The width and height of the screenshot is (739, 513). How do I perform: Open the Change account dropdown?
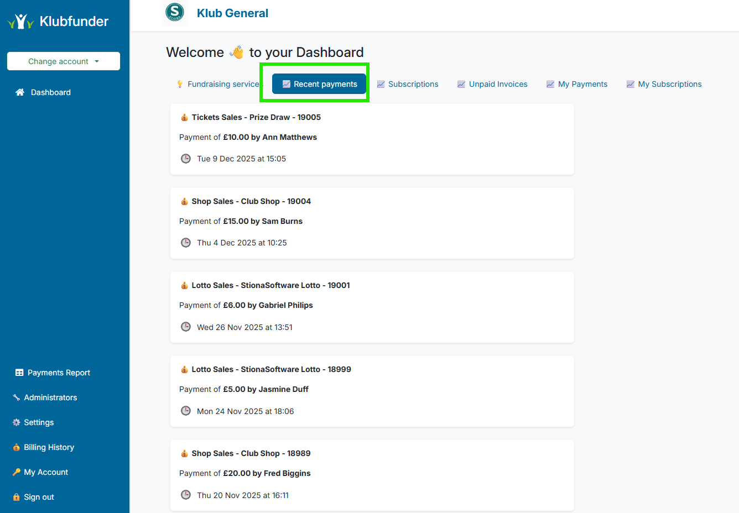pyautogui.click(x=64, y=61)
